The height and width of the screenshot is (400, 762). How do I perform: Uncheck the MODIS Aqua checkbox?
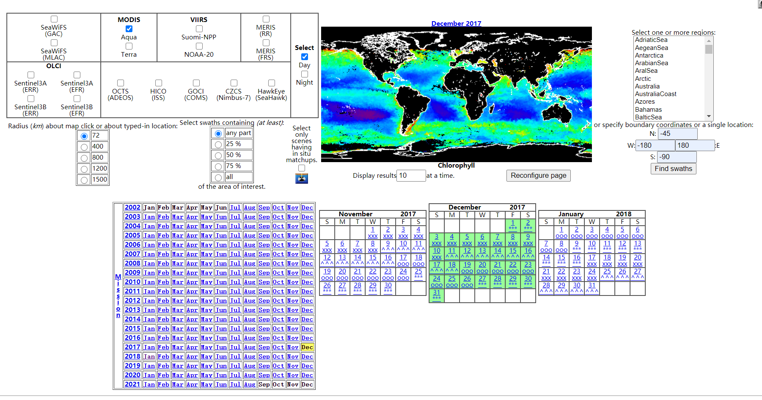[129, 29]
